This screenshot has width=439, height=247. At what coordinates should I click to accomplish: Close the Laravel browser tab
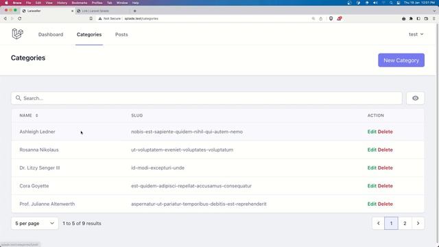[x=72, y=11]
